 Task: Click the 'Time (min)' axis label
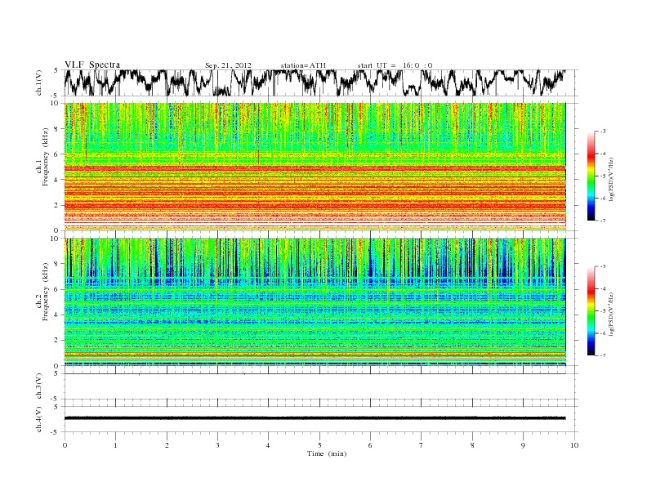[x=327, y=453]
